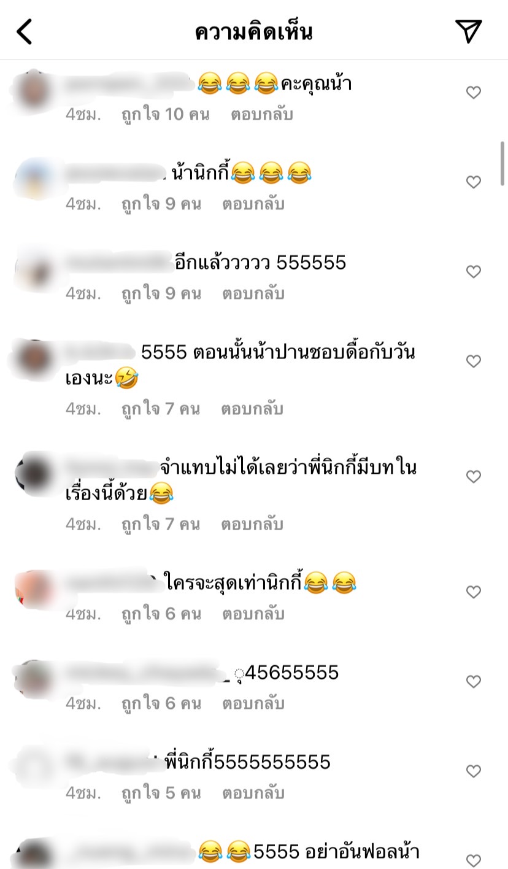Tap heart beside จำแทบไม่ได้เลย comment
The width and height of the screenshot is (508, 869).
point(473,477)
